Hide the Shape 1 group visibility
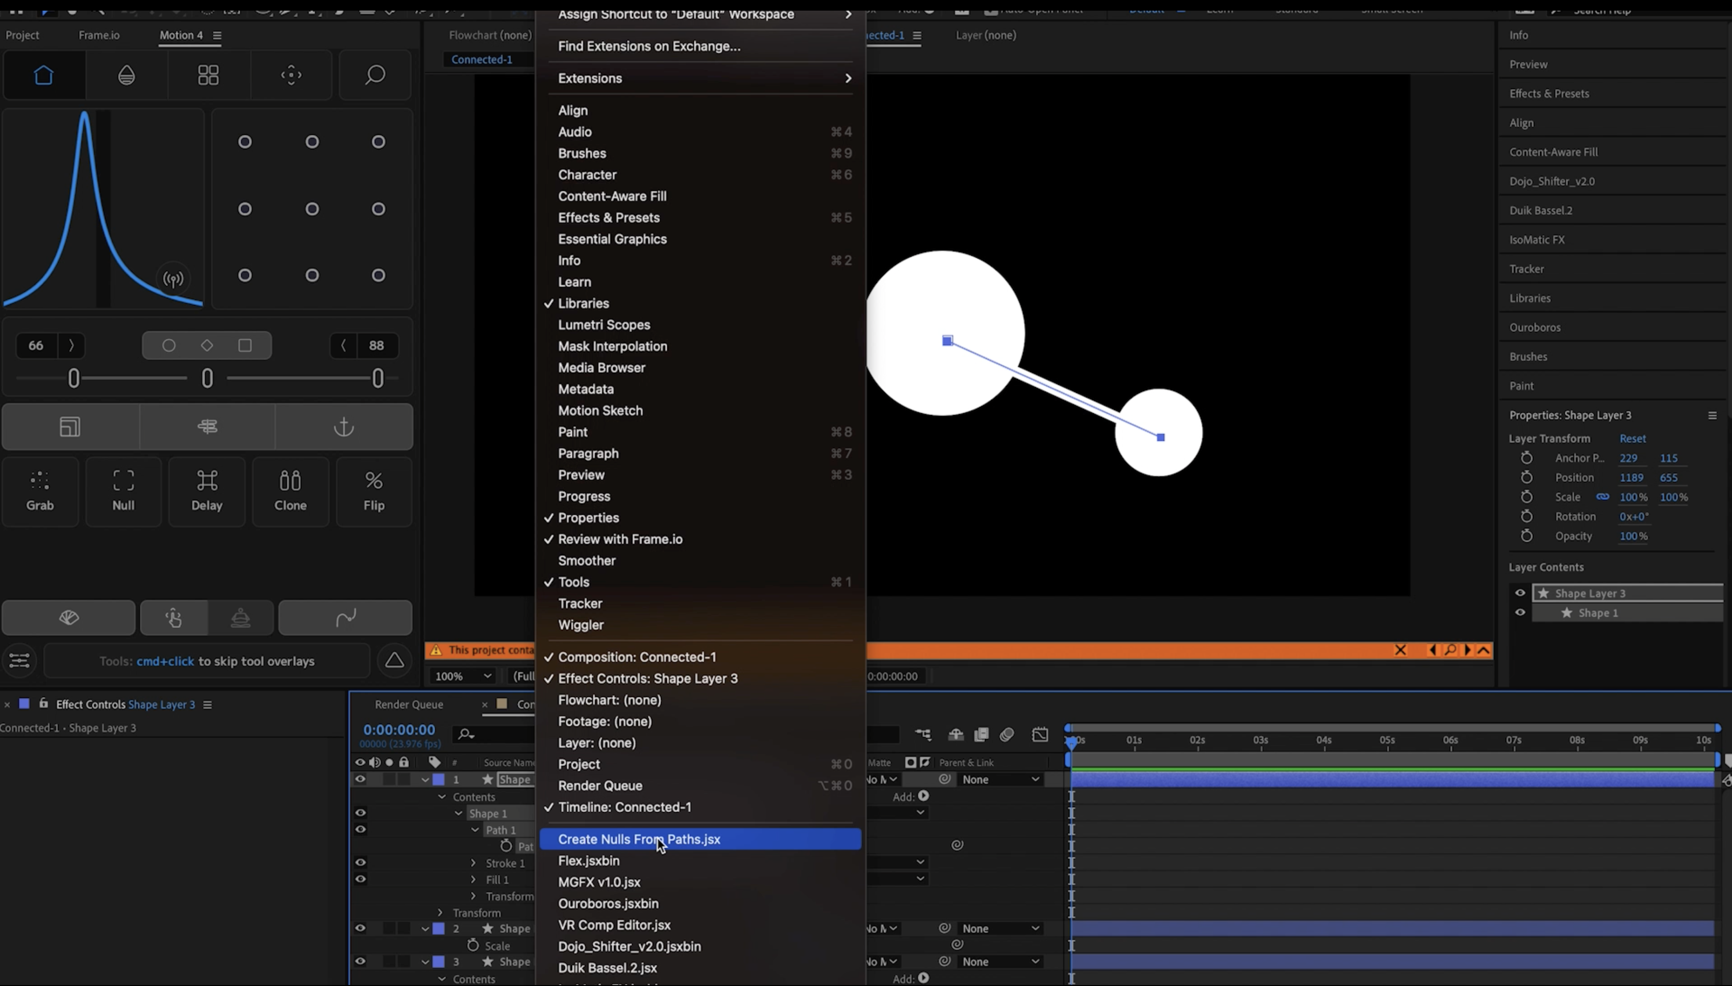Screen dimensions: 1732x986 pos(361,812)
